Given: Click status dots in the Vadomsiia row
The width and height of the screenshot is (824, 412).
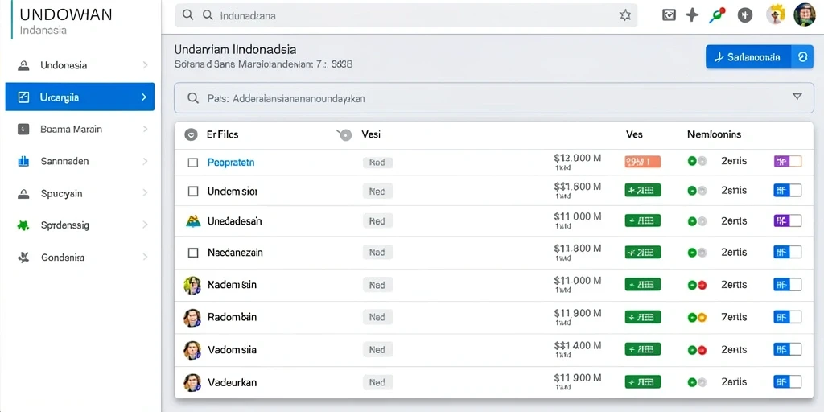Looking at the screenshot, I should click(x=697, y=350).
